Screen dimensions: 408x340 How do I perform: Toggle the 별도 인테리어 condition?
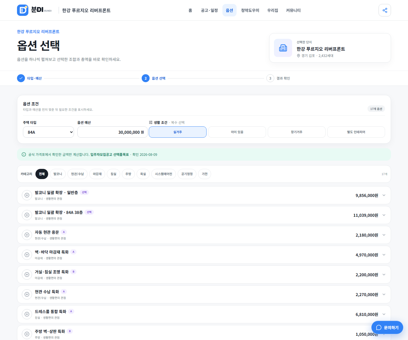click(356, 132)
